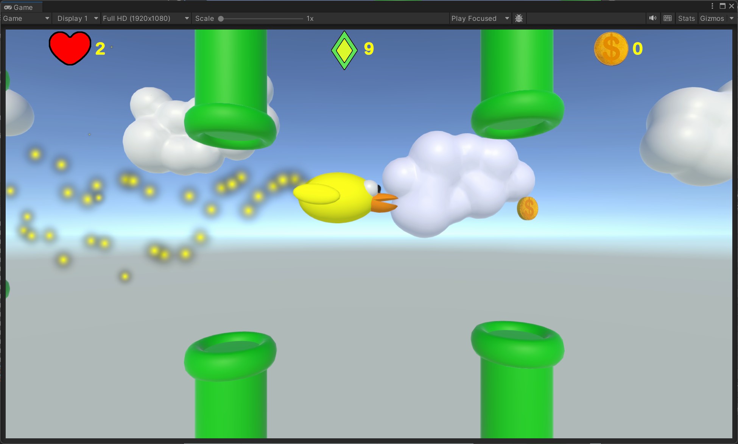Open the Game window three-dot menu

pyautogui.click(x=712, y=6)
